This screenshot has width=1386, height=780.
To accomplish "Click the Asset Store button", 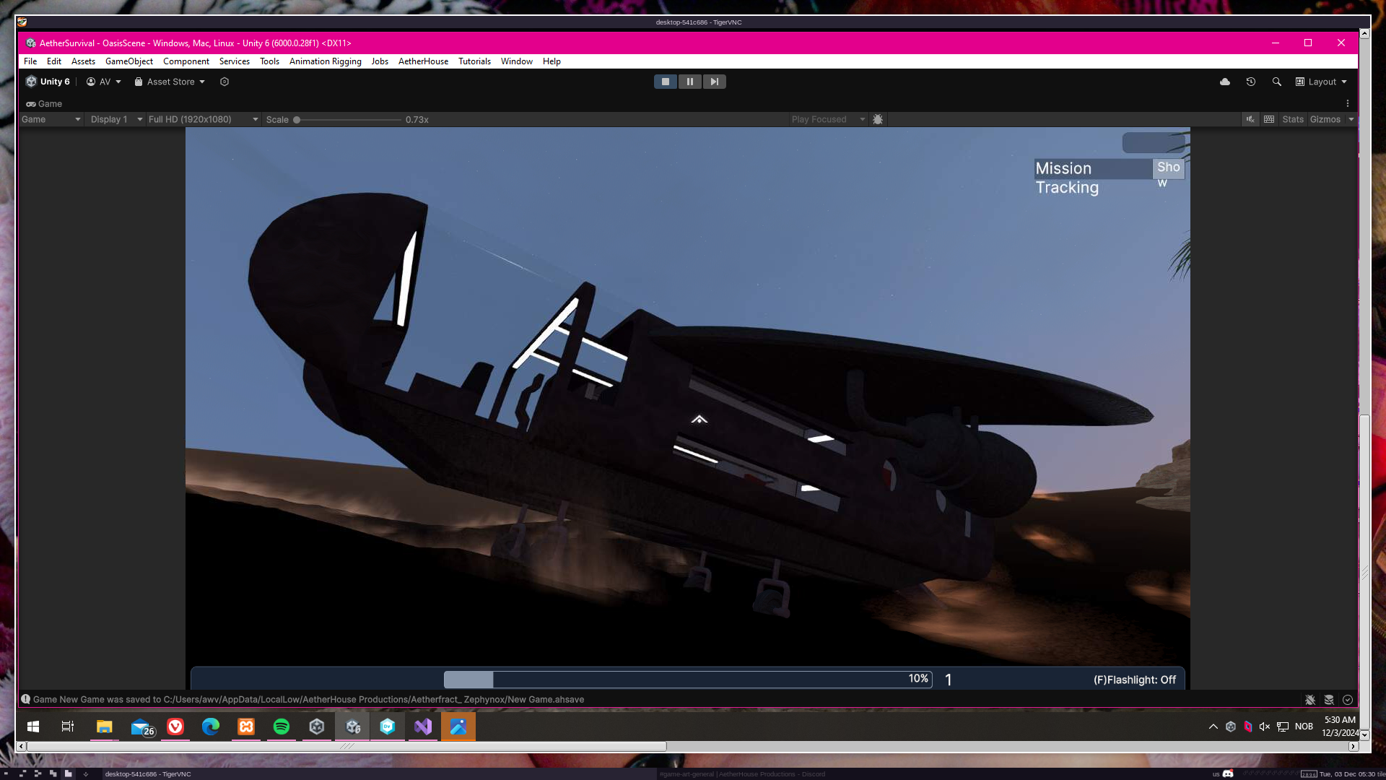I will (x=170, y=82).
